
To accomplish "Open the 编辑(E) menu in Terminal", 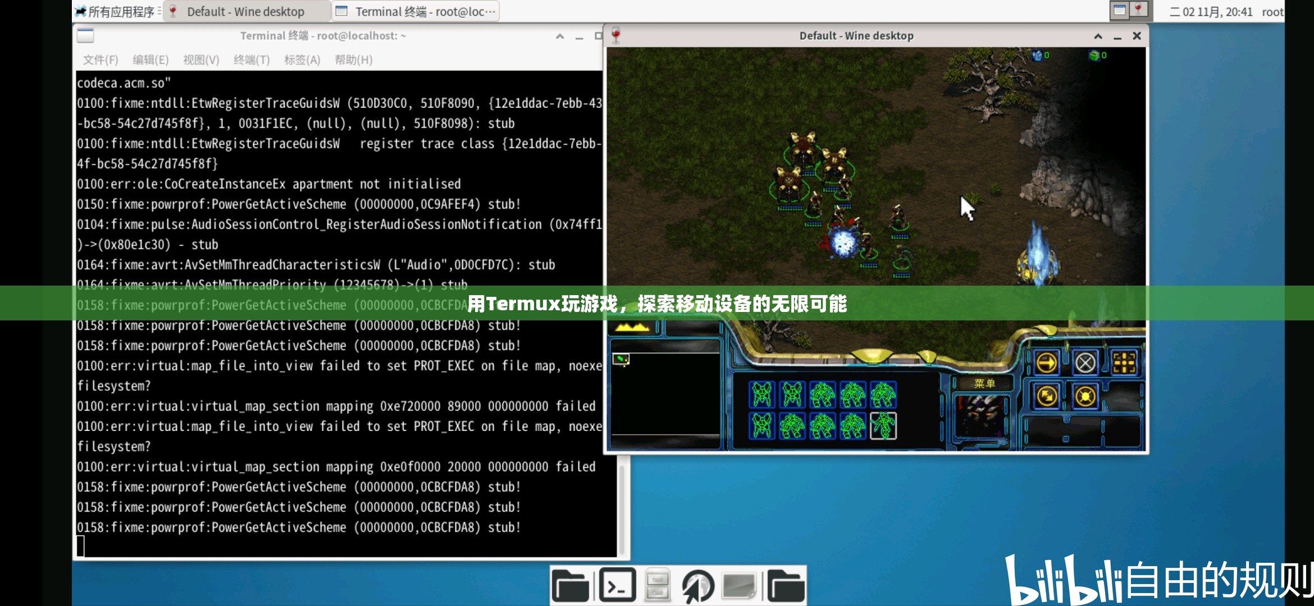I will point(150,60).
